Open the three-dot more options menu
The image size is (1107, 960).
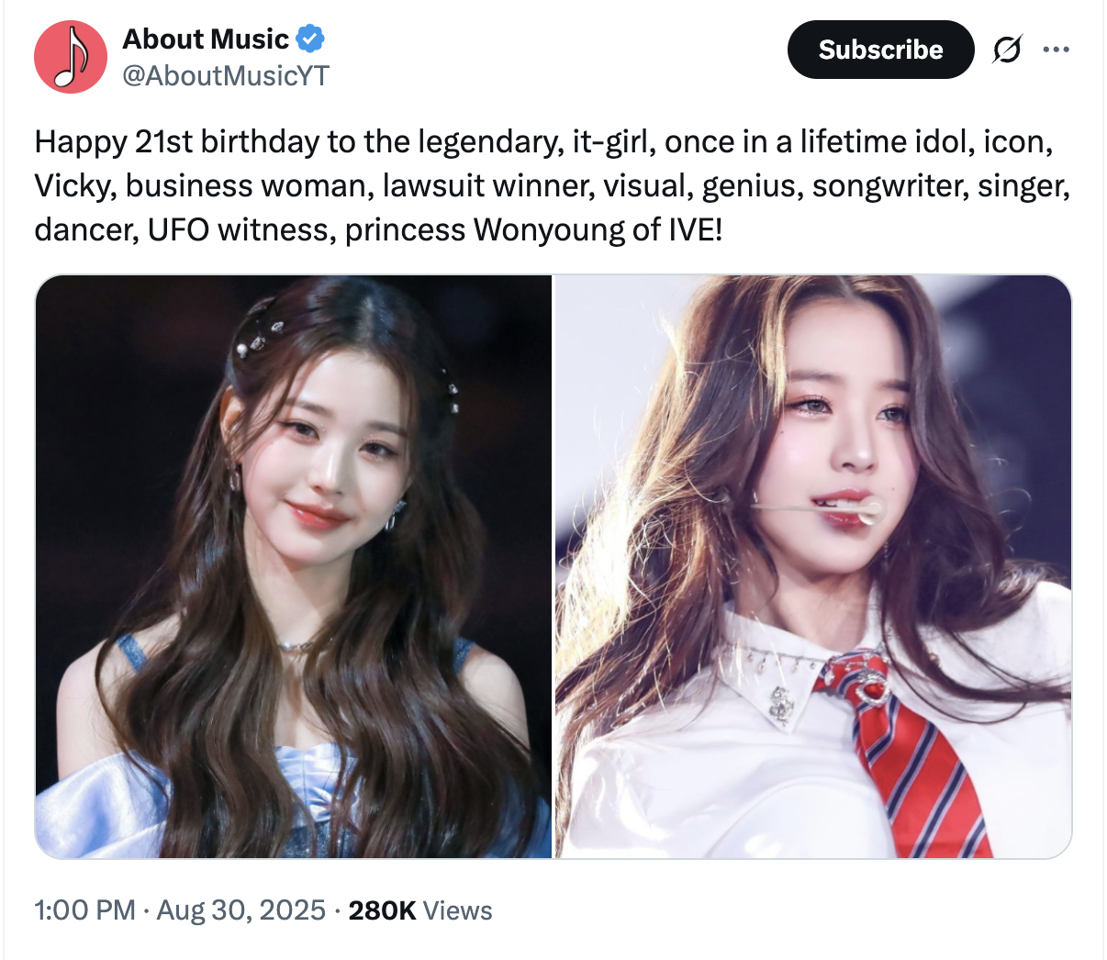pyautogui.click(x=1057, y=50)
